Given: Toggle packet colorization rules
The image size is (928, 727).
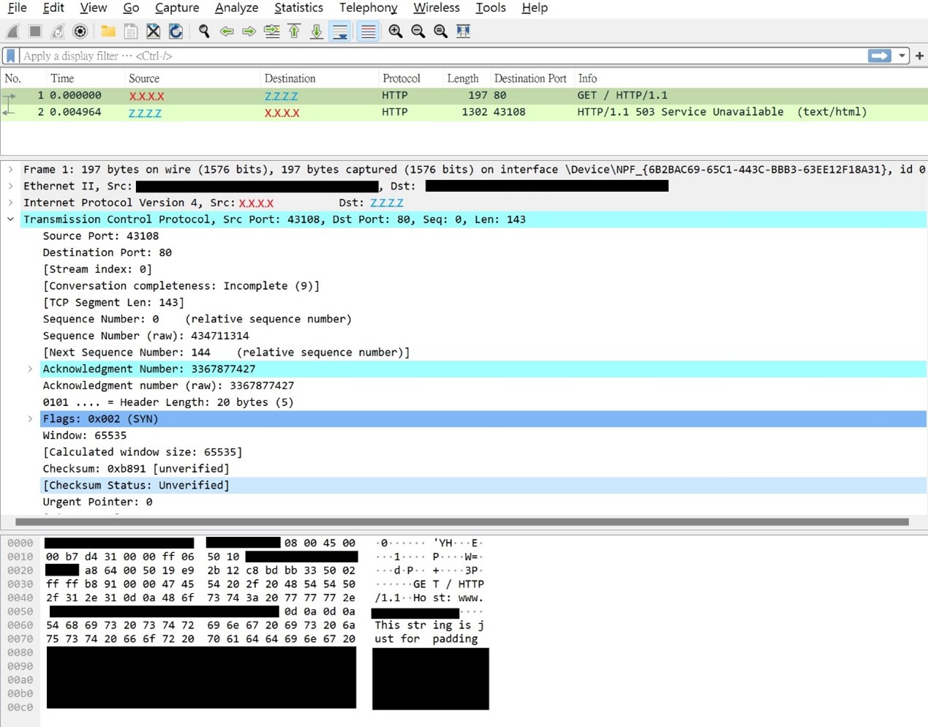Looking at the screenshot, I should click(x=368, y=31).
